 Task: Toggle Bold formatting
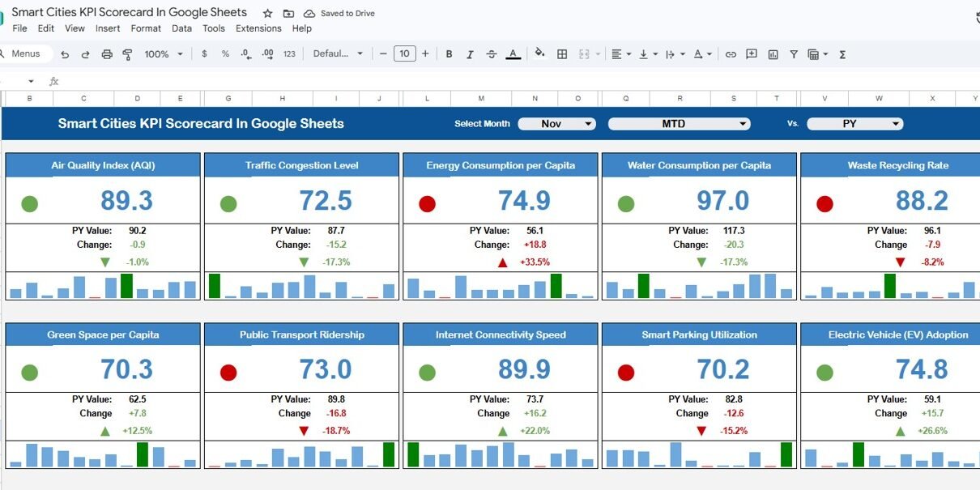click(449, 54)
